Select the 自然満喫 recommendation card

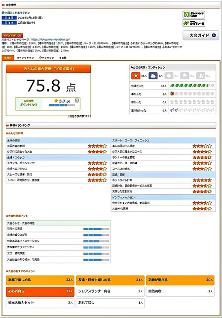coord(180,291)
